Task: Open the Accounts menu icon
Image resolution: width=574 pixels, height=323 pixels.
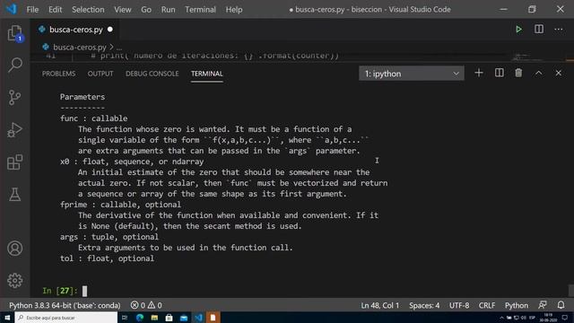Action: (x=15, y=249)
